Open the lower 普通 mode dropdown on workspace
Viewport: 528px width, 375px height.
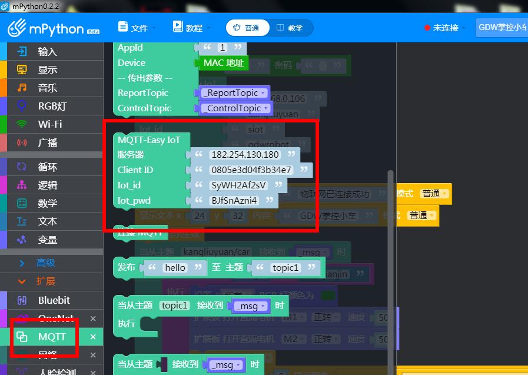(422, 215)
